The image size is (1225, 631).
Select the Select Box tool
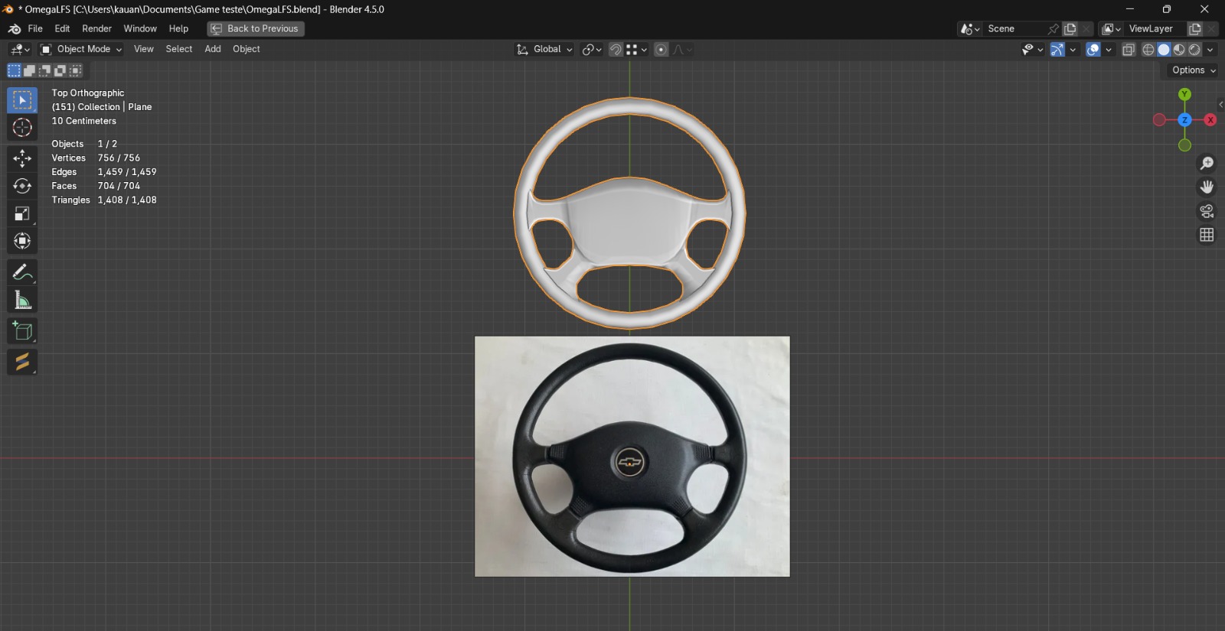click(22, 100)
